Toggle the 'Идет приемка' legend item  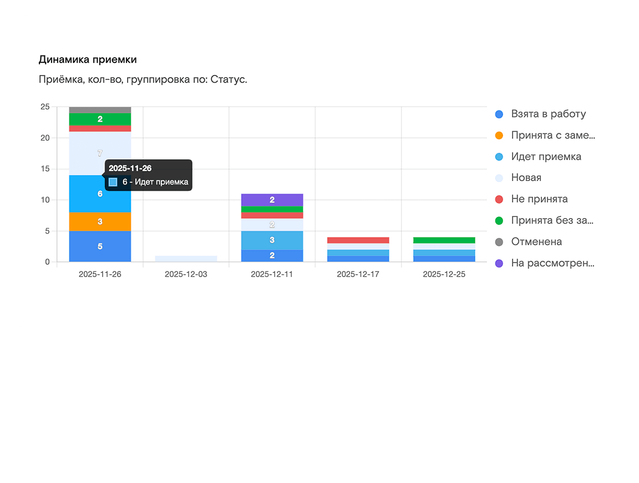tap(546, 157)
